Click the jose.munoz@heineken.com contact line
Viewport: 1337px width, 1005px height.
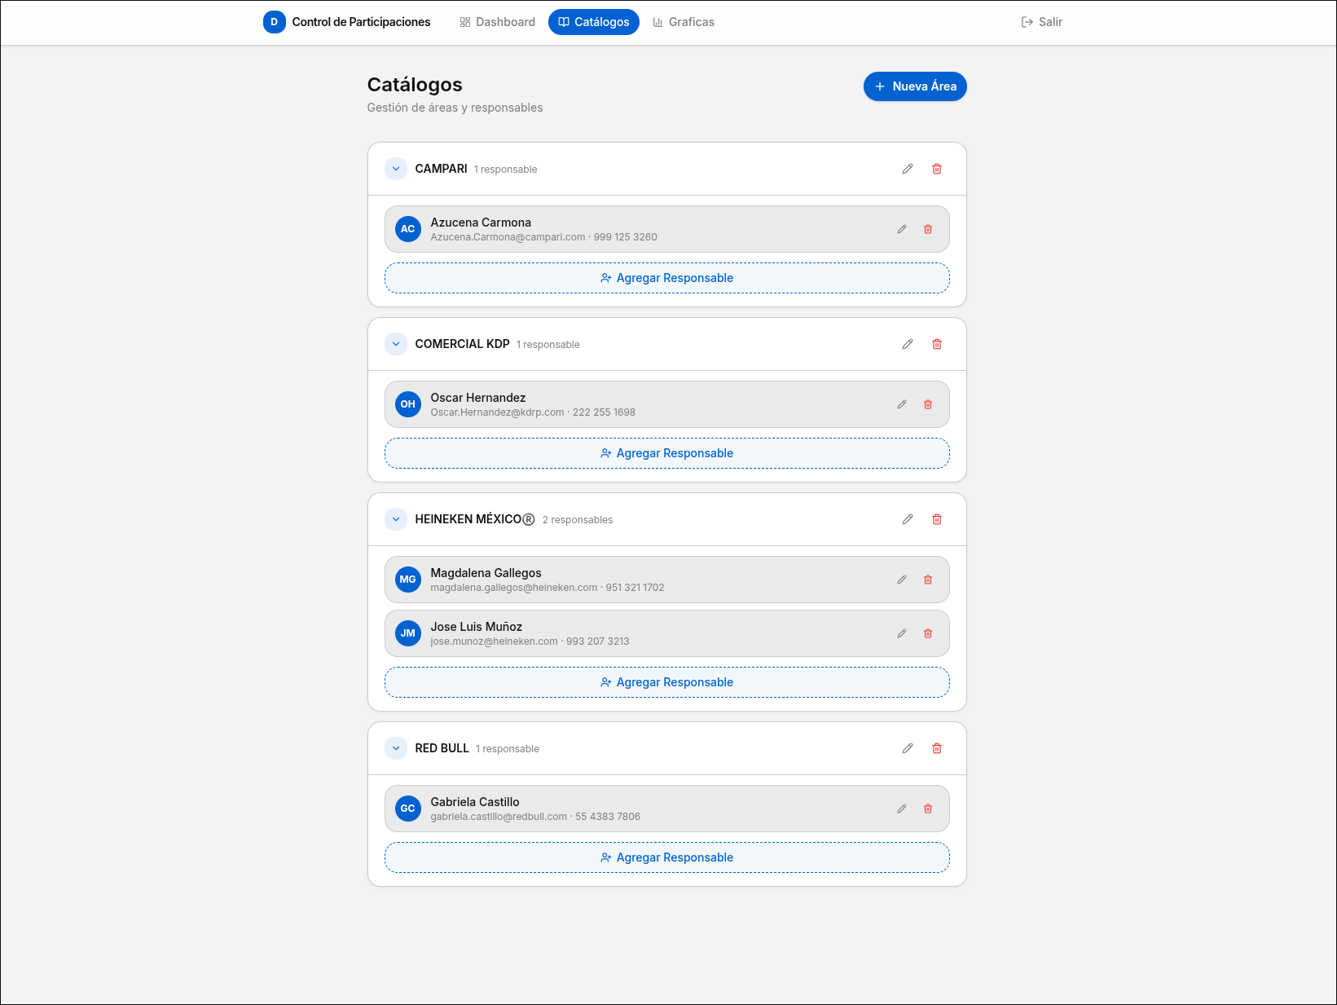click(530, 641)
